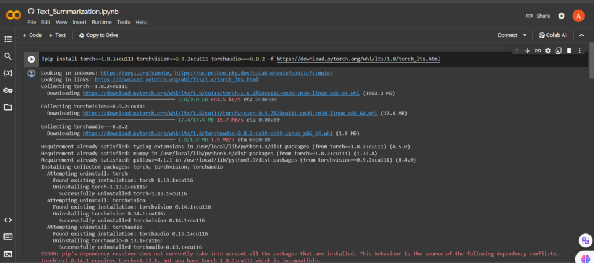Screen dimensions: 594x263
Task: Open the pypi.org/simple index link
Action: [135, 72]
